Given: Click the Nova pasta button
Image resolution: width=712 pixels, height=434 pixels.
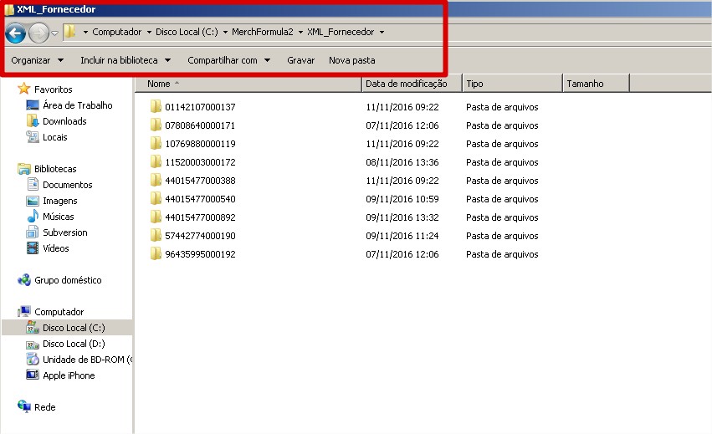Looking at the screenshot, I should (x=351, y=60).
